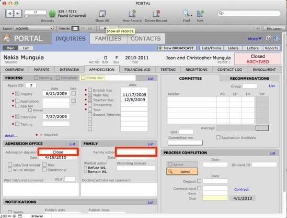Click the search magnifier in quick find
Viewport: 287px width, 218px height.
tap(221, 13)
